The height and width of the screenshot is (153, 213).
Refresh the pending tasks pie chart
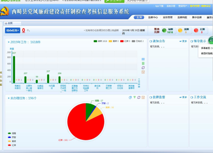[x=138, y=97]
